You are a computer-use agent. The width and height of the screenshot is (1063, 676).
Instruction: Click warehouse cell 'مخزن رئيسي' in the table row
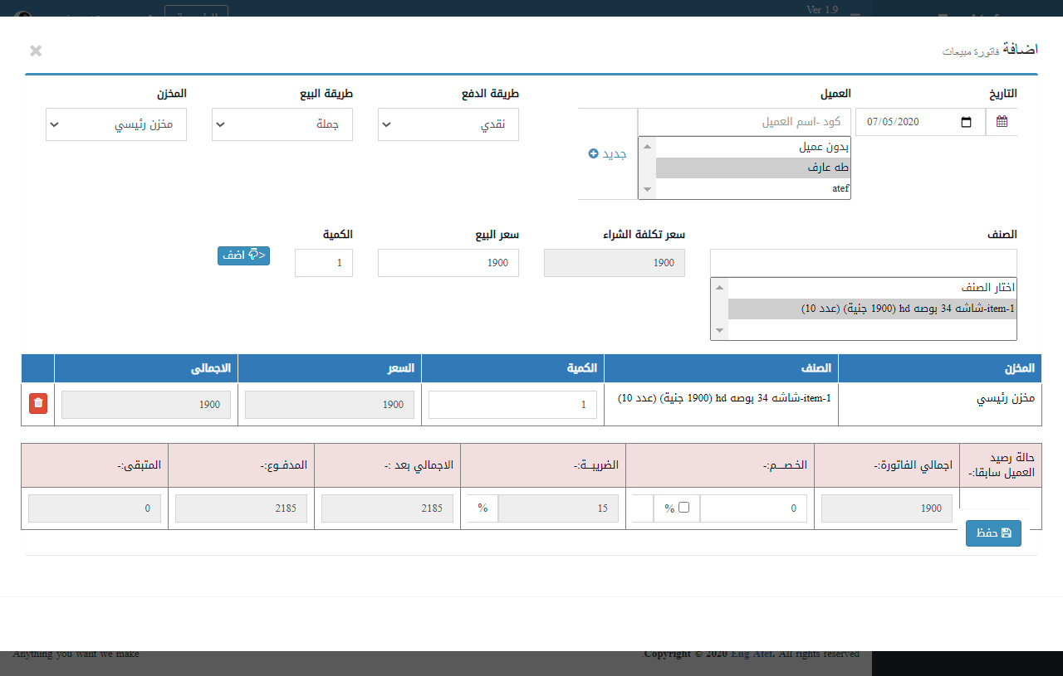click(940, 404)
